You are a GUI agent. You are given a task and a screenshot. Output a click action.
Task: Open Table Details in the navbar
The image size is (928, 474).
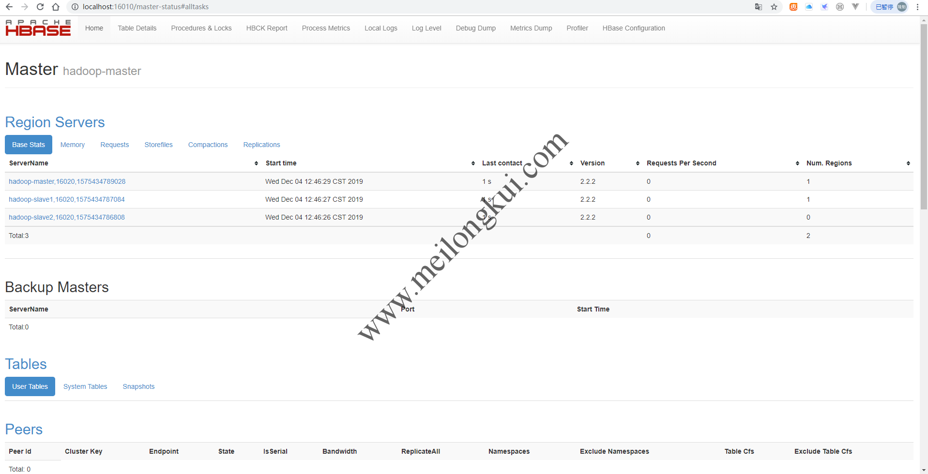click(x=137, y=28)
